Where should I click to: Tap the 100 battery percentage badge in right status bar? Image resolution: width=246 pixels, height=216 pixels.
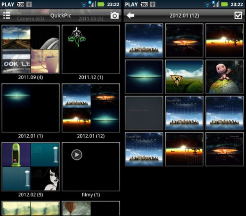[x=144, y=4]
